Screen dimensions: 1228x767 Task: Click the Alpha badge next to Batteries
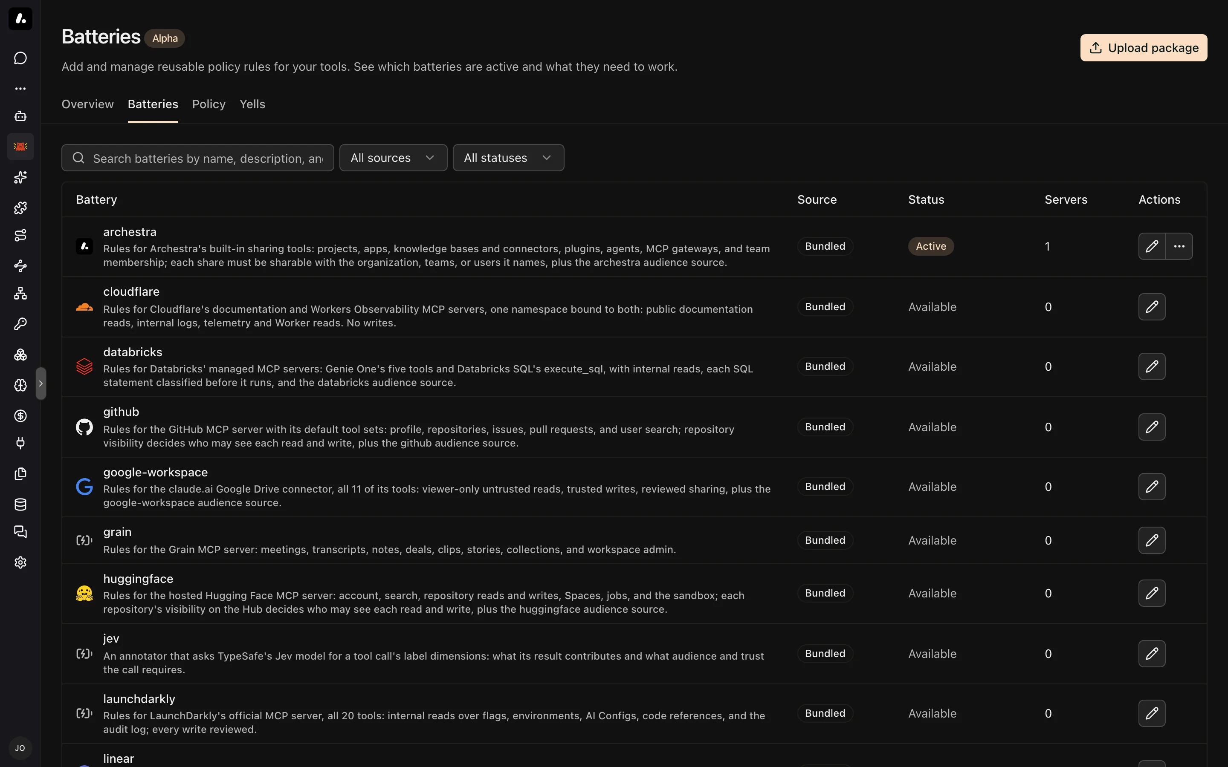pyautogui.click(x=165, y=38)
